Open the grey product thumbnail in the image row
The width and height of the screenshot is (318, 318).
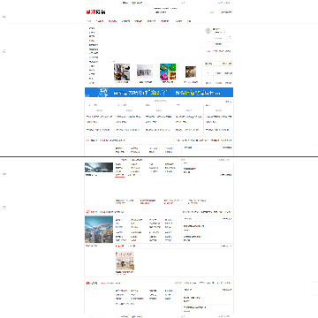point(145,72)
